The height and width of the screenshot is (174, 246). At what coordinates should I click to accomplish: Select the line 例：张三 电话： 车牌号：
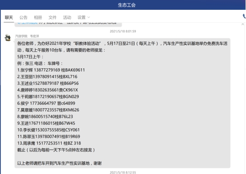(40, 63)
